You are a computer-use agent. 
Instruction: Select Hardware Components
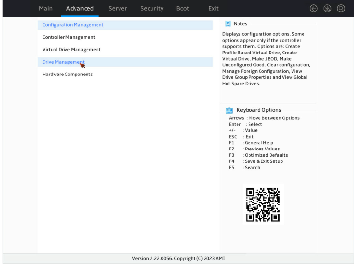click(125, 74)
